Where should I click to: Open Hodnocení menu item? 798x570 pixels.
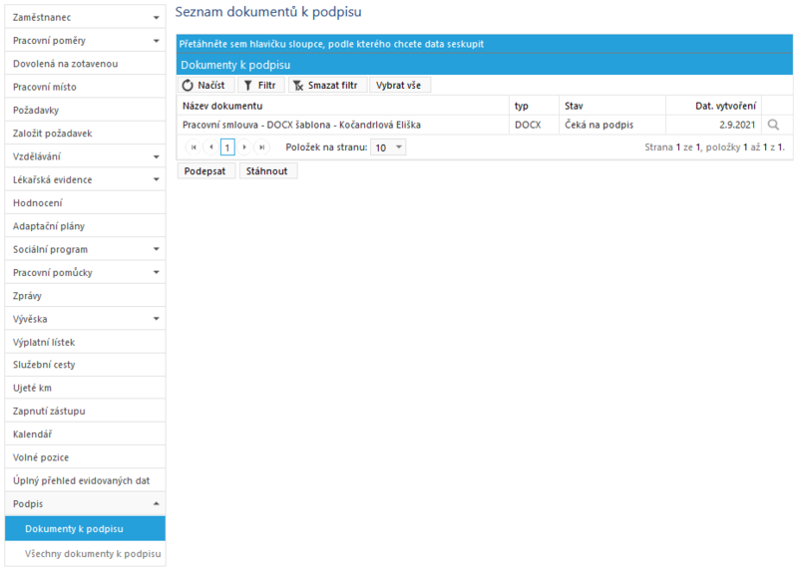coord(85,203)
